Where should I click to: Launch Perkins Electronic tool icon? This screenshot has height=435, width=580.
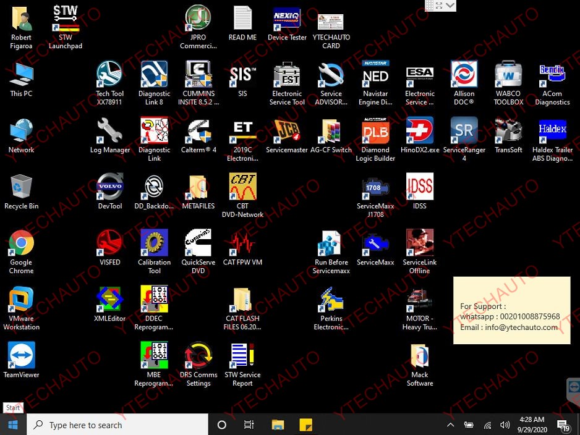(x=331, y=308)
